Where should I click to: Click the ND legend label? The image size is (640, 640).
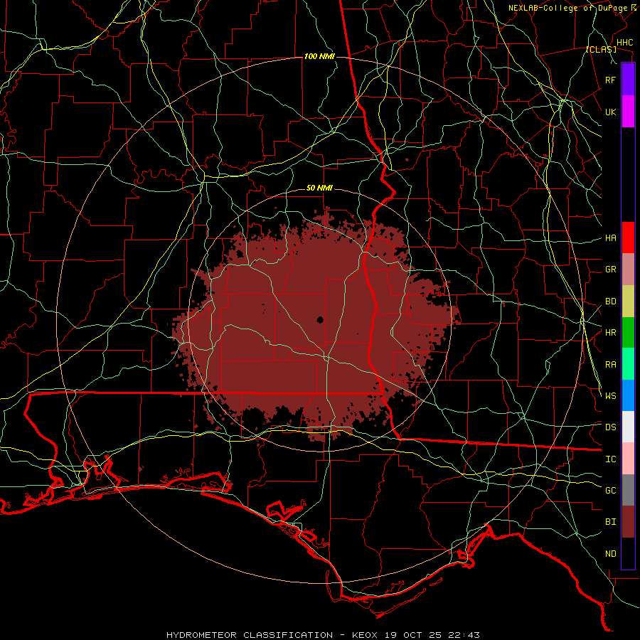point(610,554)
